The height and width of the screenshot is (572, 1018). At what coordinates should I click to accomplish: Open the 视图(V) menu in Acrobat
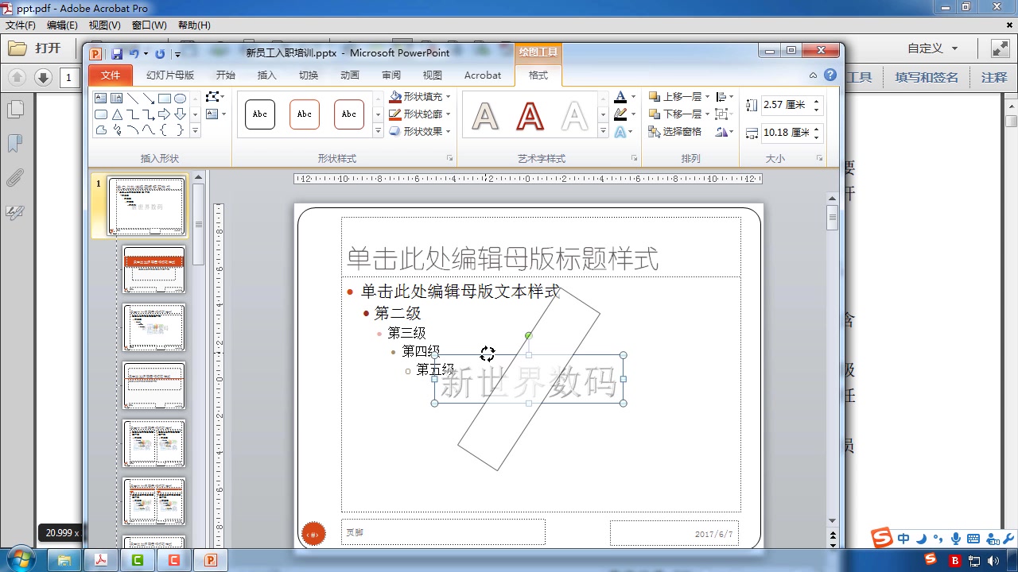pyautogui.click(x=103, y=25)
